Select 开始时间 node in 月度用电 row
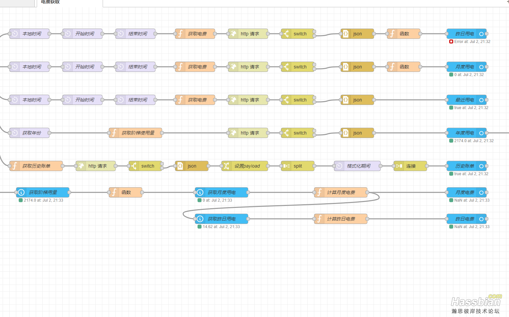Image resolution: width=509 pixels, height=317 pixels. 82,67
